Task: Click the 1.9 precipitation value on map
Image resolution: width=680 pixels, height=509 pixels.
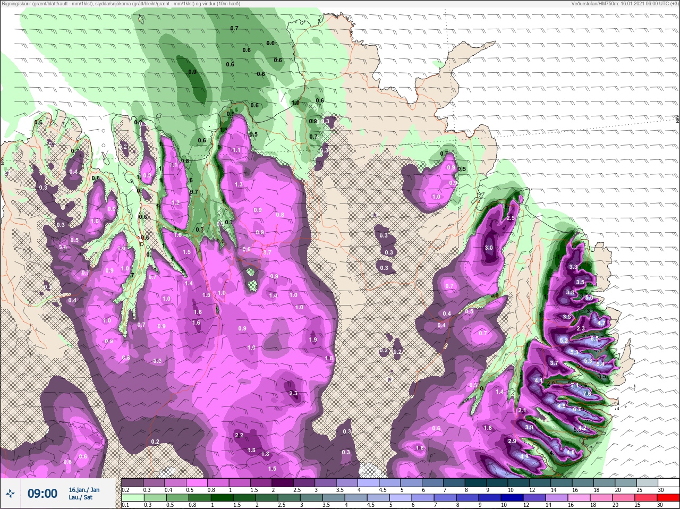Action: pyautogui.click(x=313, y=340)
